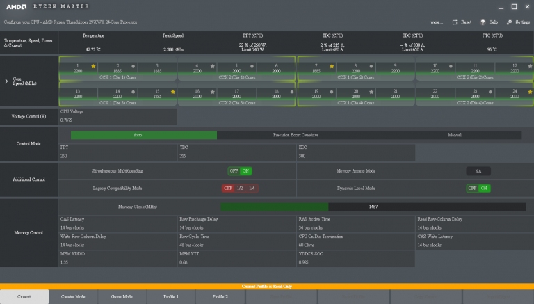Click the grey dot on core 8

click(371, 67)
